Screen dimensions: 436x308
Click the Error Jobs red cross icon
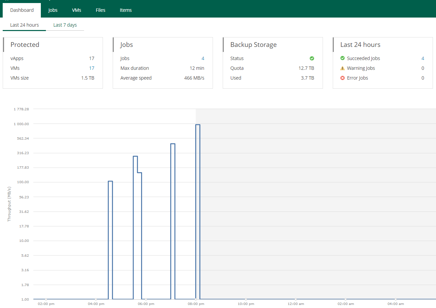342,78
